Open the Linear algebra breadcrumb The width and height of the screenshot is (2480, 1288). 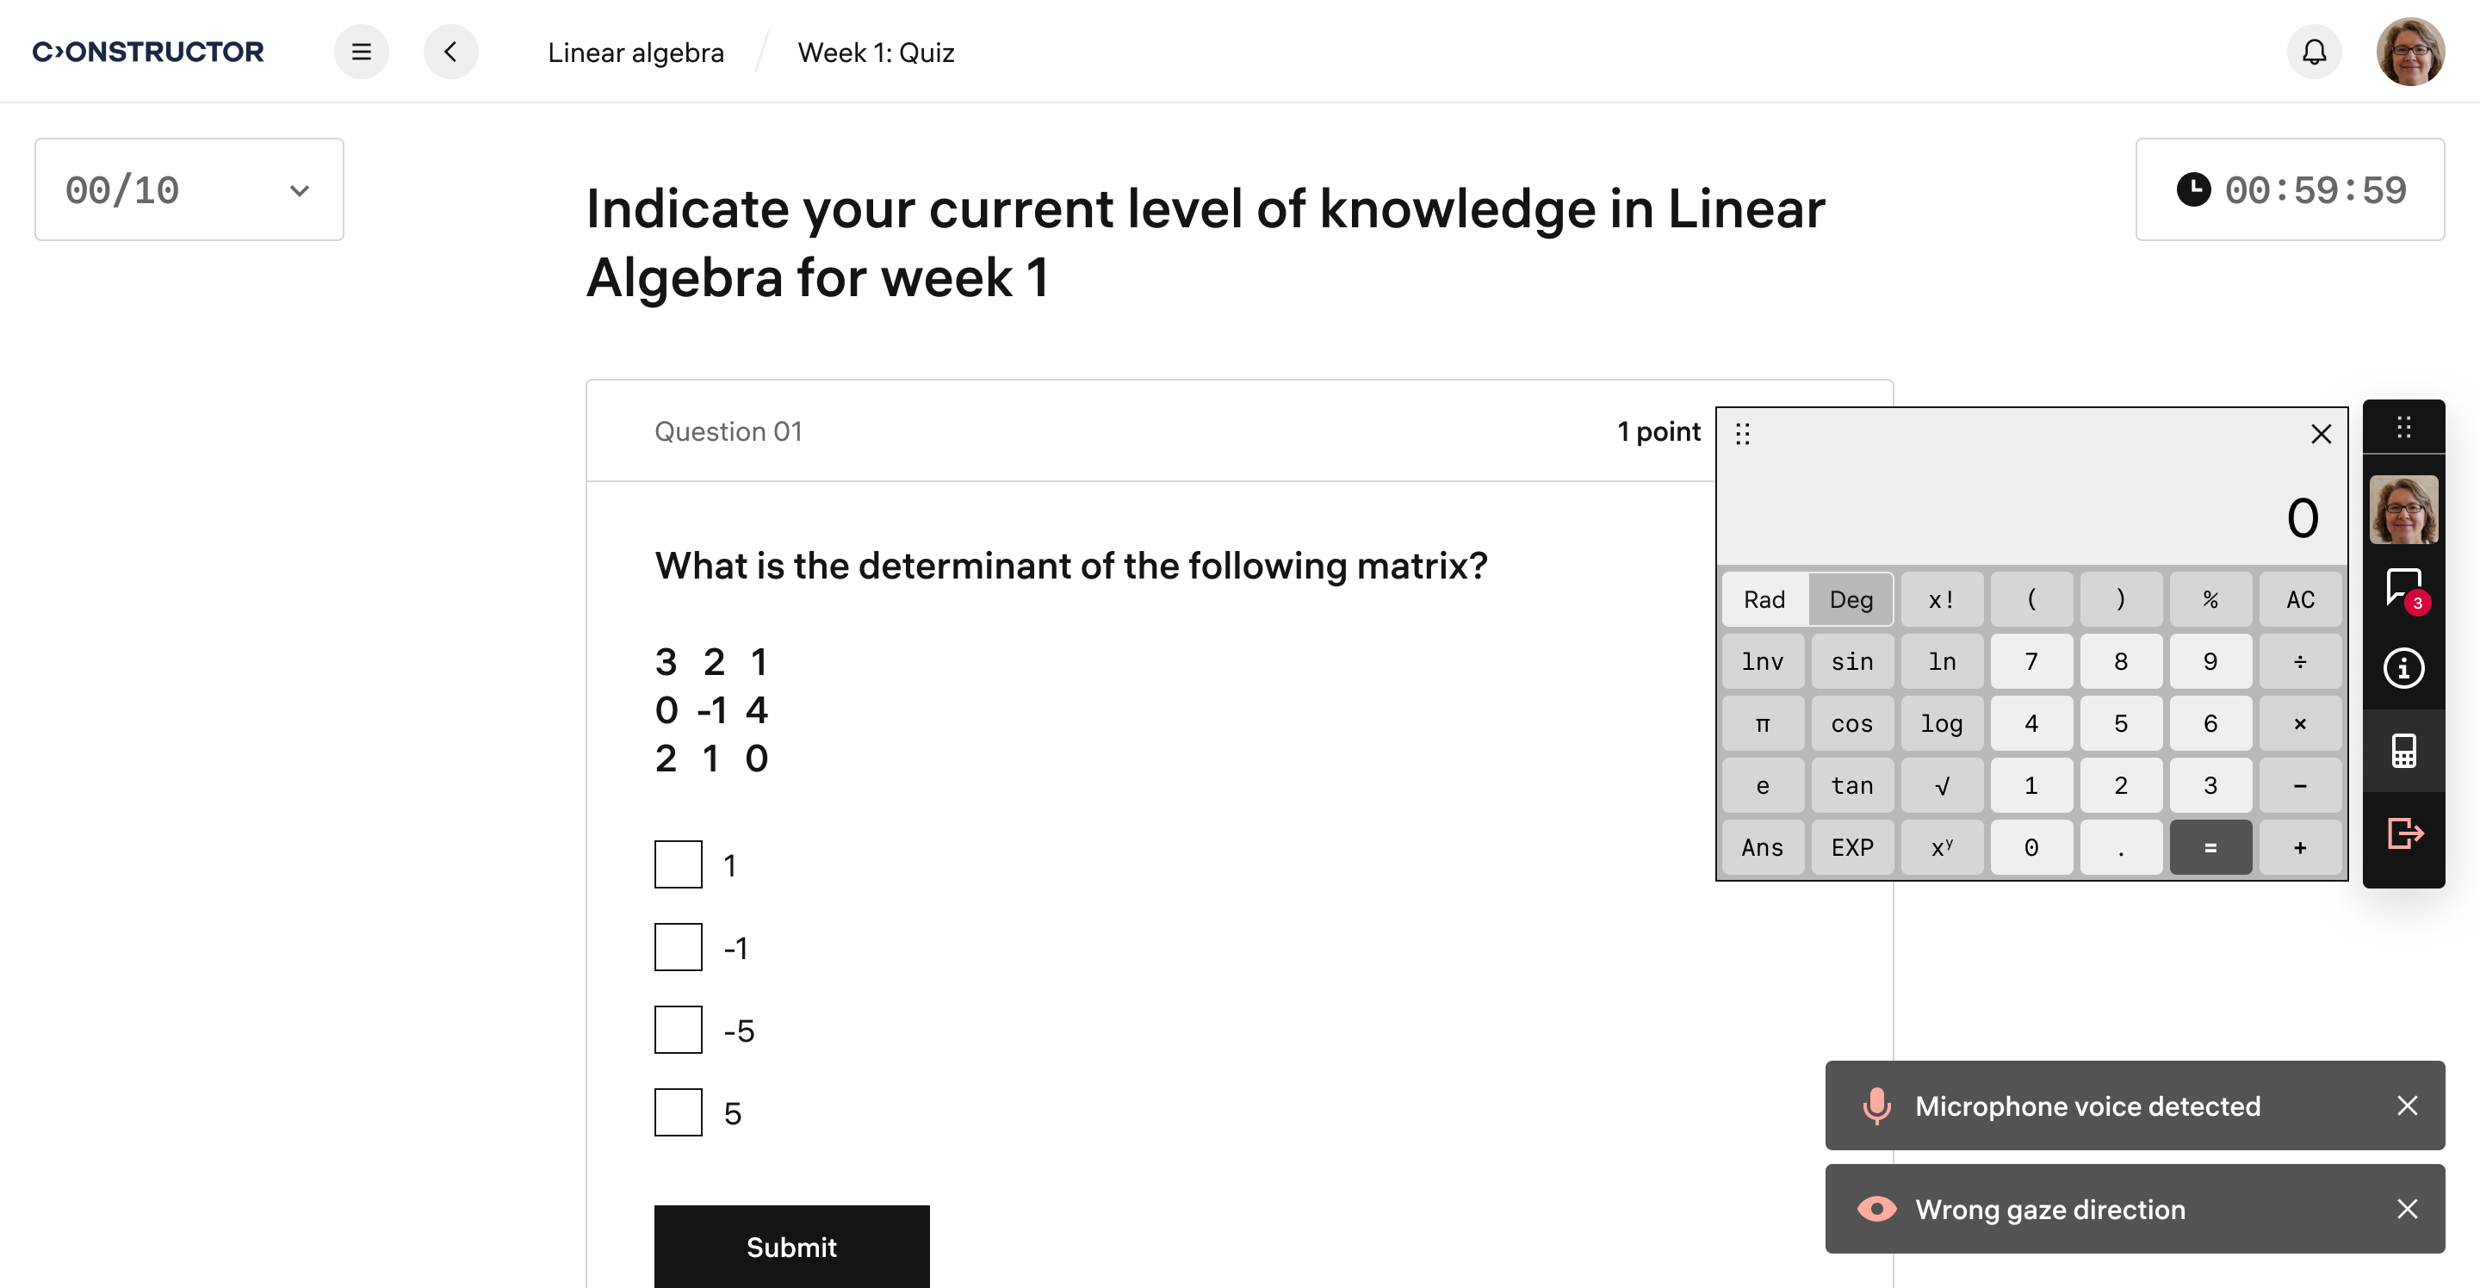coord(635,52)
